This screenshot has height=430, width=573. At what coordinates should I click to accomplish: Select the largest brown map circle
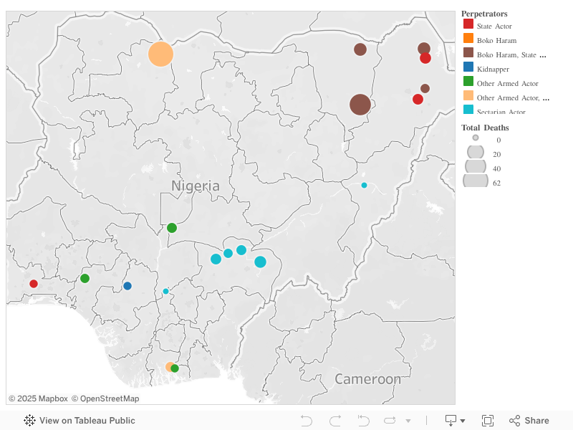pyautogui.click(x=360, y=105)
